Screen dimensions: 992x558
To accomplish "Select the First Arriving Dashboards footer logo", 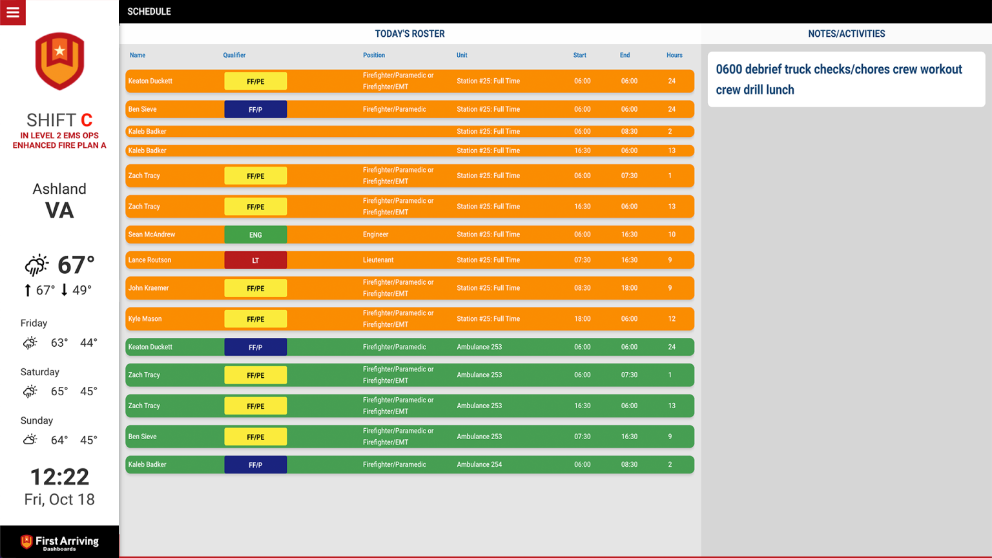I will 59,542.
